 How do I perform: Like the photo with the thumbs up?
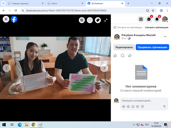[x=115, y=56]
